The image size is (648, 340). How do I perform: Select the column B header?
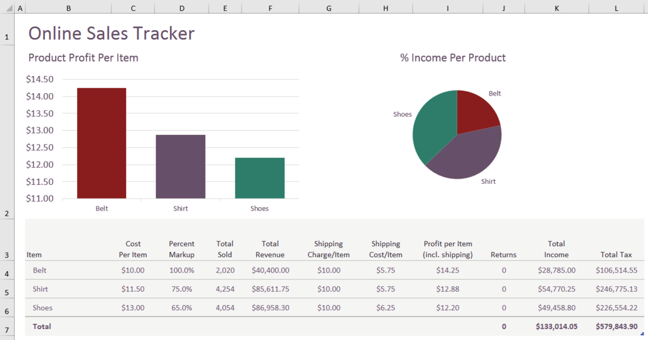click(68, 8)
